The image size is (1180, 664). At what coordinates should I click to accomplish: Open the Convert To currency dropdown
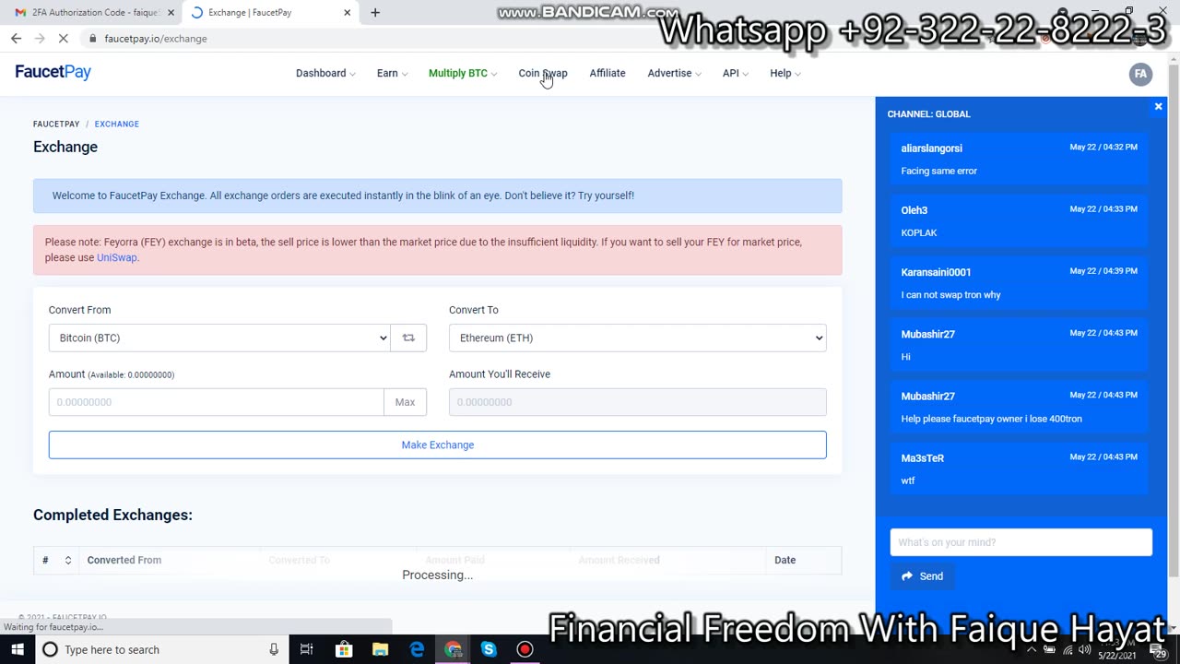pyautogui.click(x=638, y=338)
